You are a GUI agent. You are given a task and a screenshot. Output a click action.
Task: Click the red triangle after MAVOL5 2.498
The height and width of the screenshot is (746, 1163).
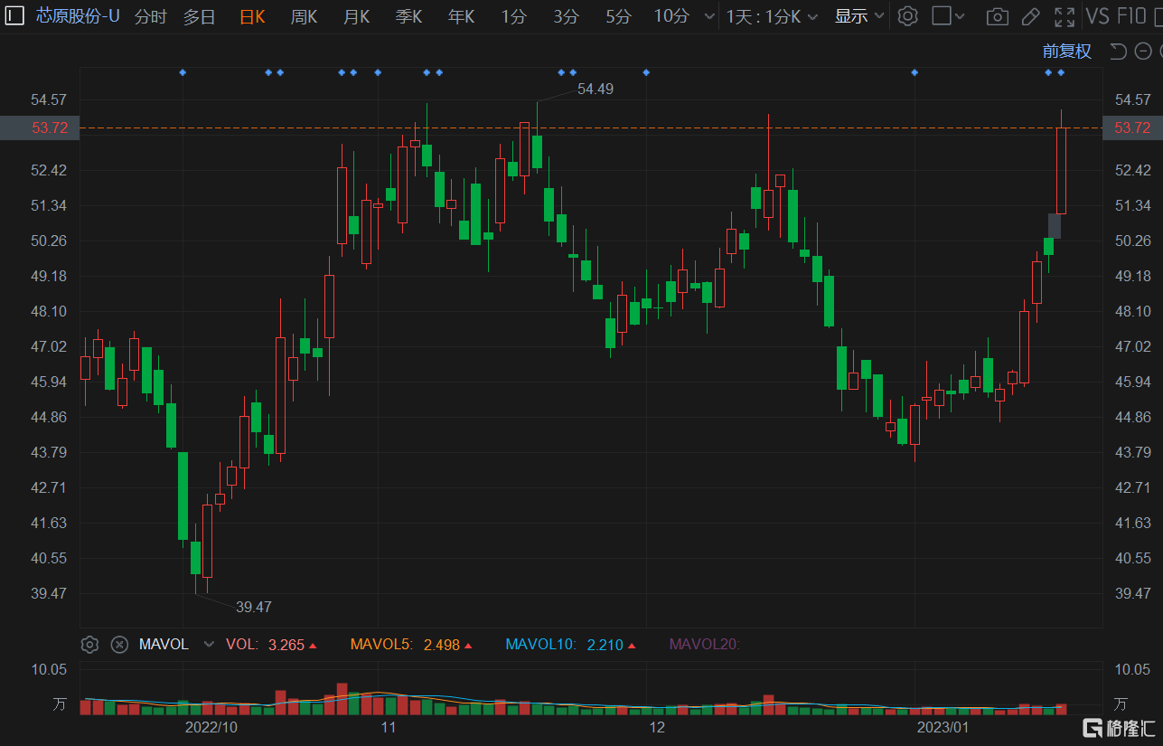467,646
